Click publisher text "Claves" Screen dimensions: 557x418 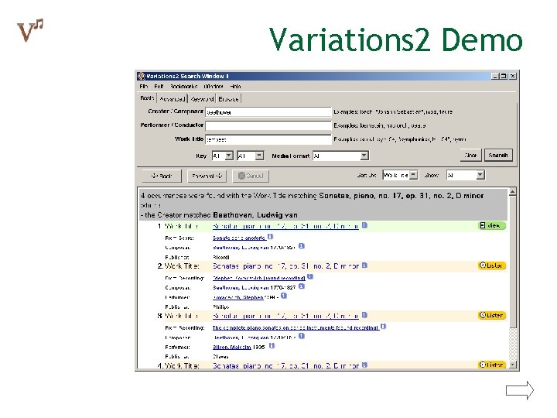pos(220,357)
